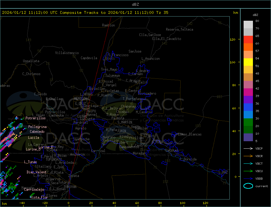Select the dark violet swatch between 10 and 5
The width and height of the screenshot is (271, 207).
(x=248, y=137)
